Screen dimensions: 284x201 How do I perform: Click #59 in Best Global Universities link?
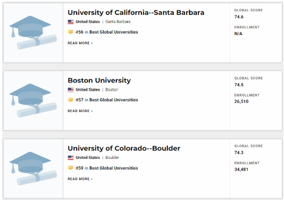point(107,168)
